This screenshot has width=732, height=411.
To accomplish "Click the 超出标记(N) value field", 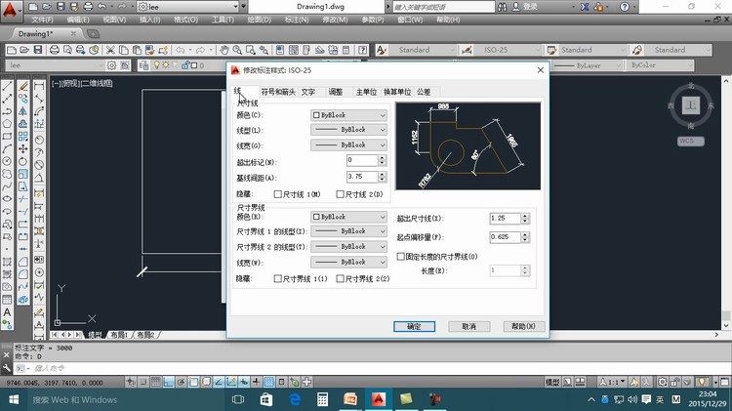I will [x=362, y=160].
